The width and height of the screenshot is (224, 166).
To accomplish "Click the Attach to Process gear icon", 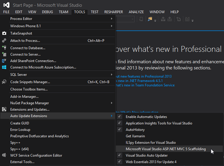I will point(4,41).
